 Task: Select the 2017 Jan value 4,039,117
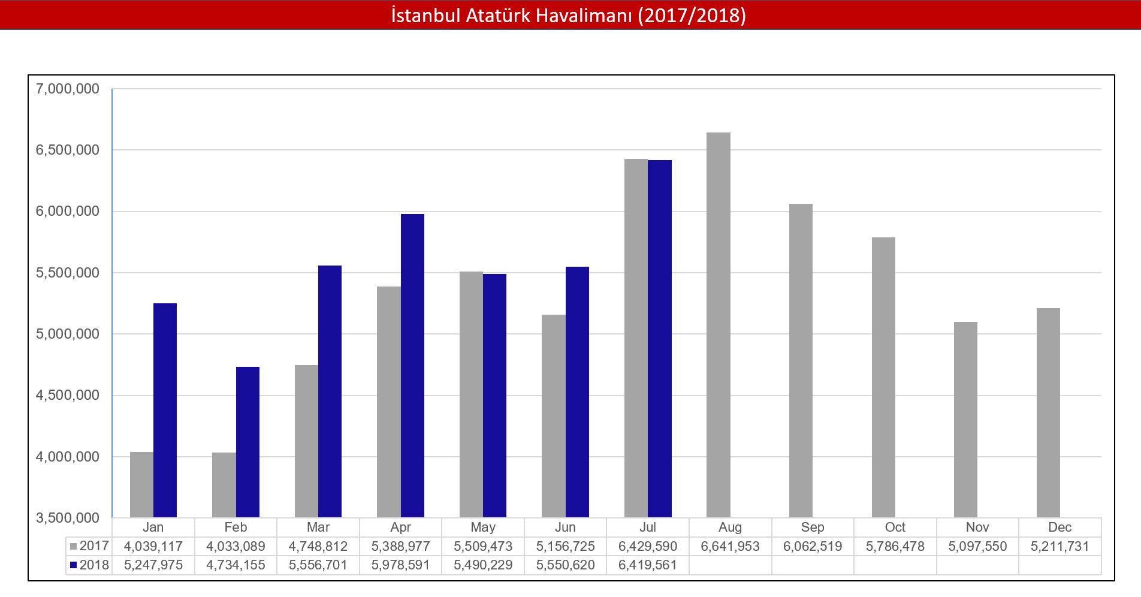[153, 547]
